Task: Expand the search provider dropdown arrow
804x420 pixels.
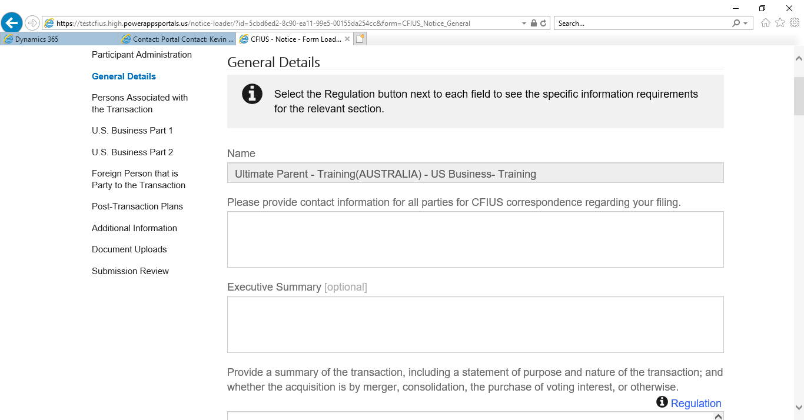Action: 745,24
